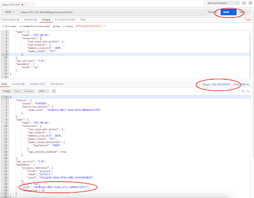The image size is (254, 198).
Task: Open the Pre-request Script tab
Action: click(65, 19)
